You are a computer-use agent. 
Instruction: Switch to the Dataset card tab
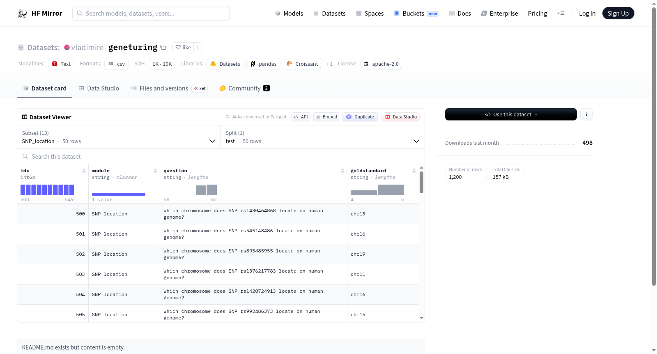pos(44,88)
